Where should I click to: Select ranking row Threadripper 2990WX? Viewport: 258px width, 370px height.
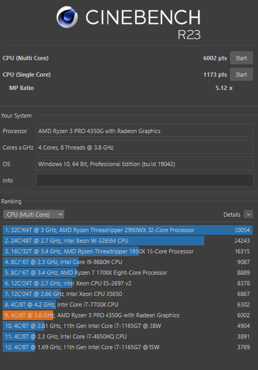(x=128, y=230)
